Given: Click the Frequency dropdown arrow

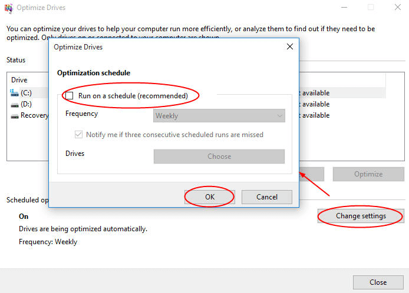Looking at the screenshot, I should 279,116.
